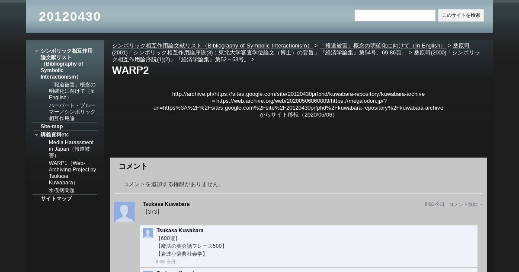The width and height of the screenshot is (519, 272).
Task: Follow breadcrumb シンボリック相互作用論文献リスト (Bibliography of Symbolic Interactionism)
Action: pos(212,45)
